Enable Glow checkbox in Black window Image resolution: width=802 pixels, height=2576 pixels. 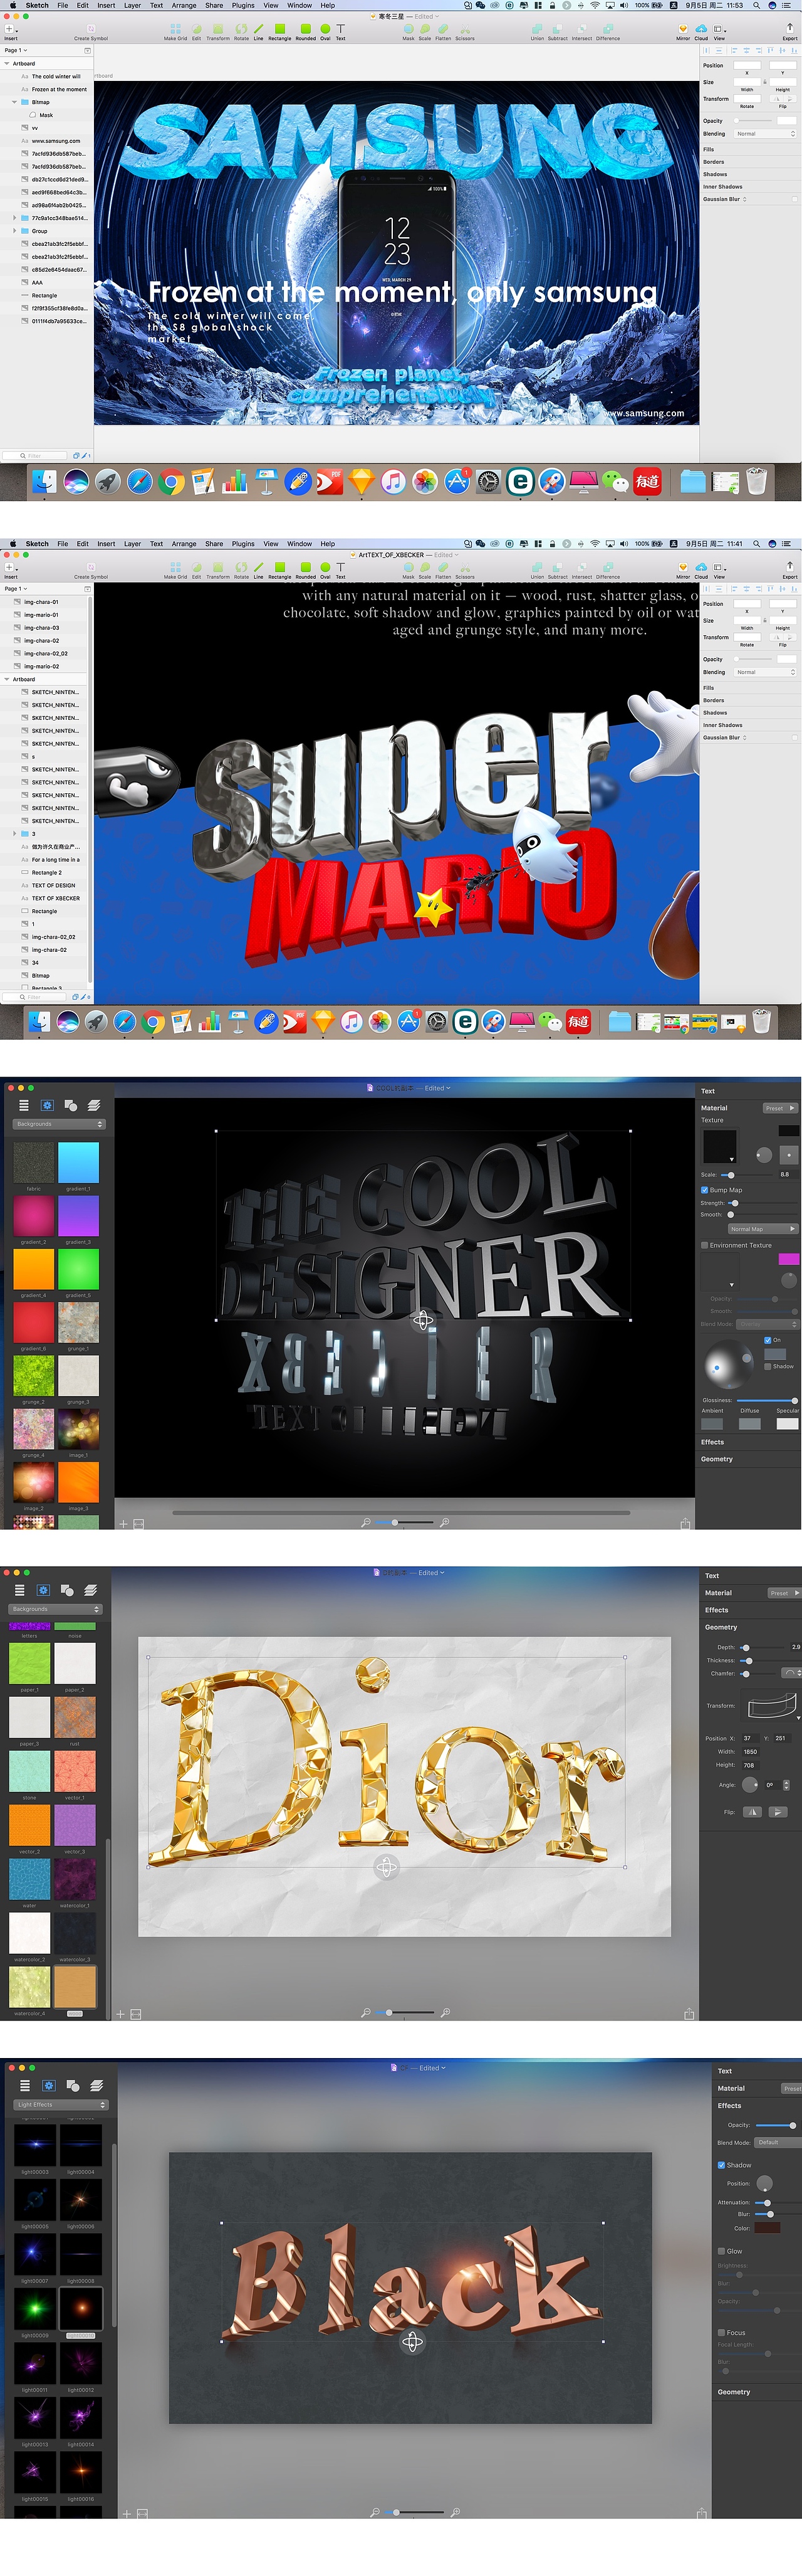tap(721, 2251)
